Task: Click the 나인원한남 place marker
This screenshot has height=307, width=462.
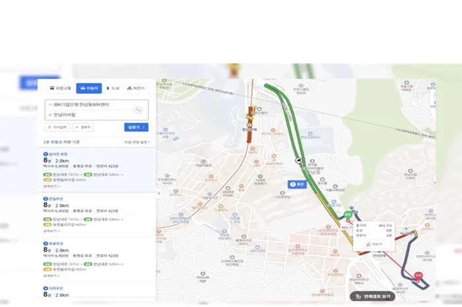Action: [x=282, y=195]
